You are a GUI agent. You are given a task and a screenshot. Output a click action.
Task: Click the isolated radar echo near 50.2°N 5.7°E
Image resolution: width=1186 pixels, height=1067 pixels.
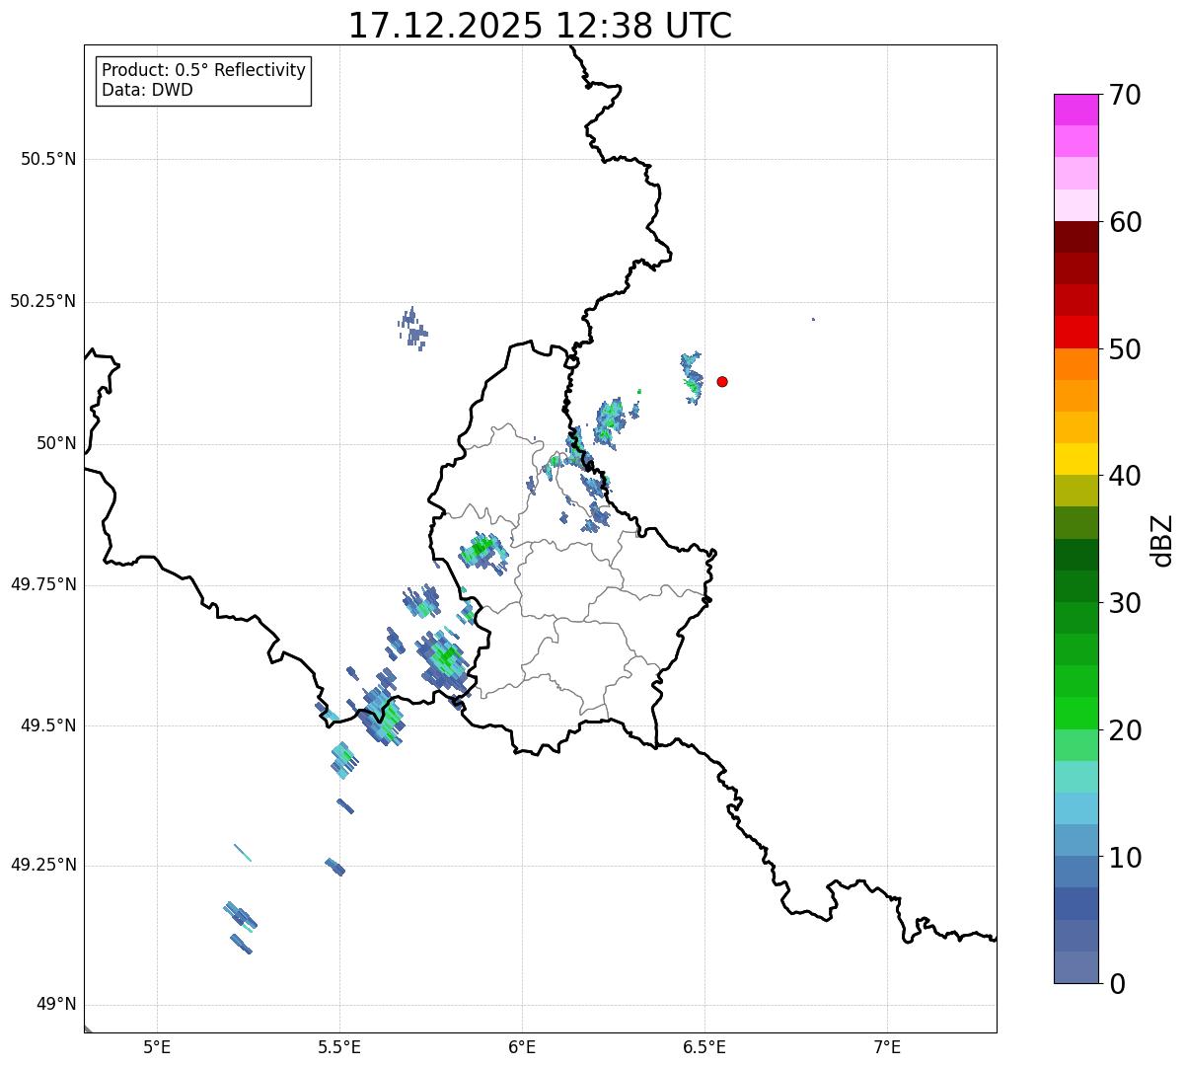413,328
